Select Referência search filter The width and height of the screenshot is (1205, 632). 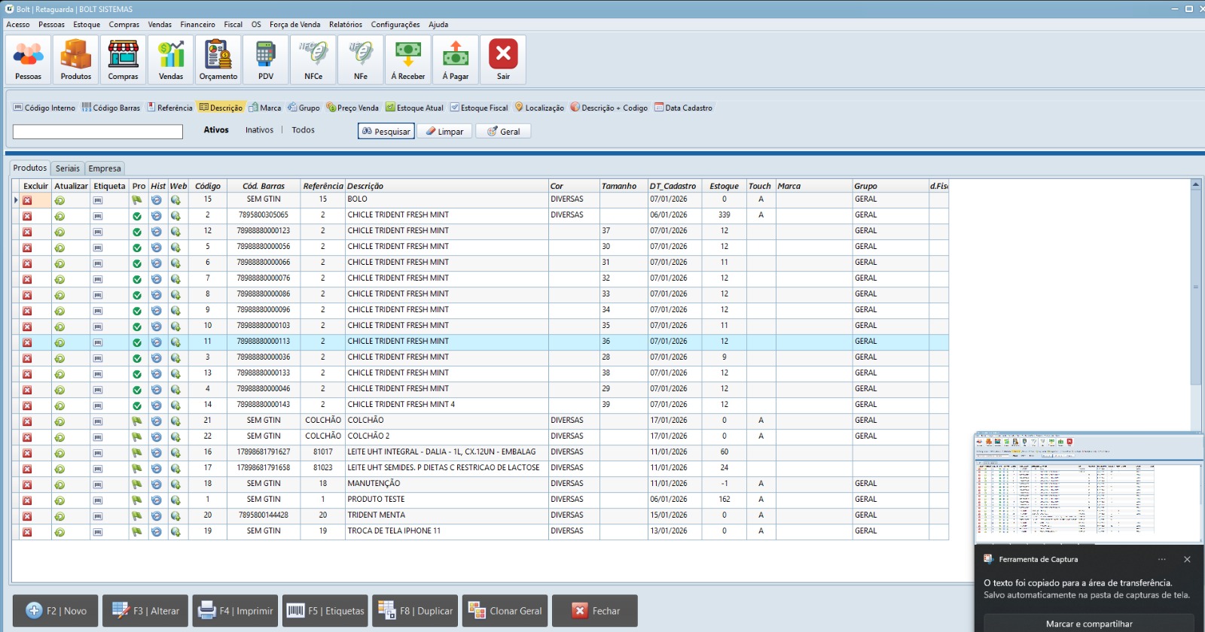(170, 108)
